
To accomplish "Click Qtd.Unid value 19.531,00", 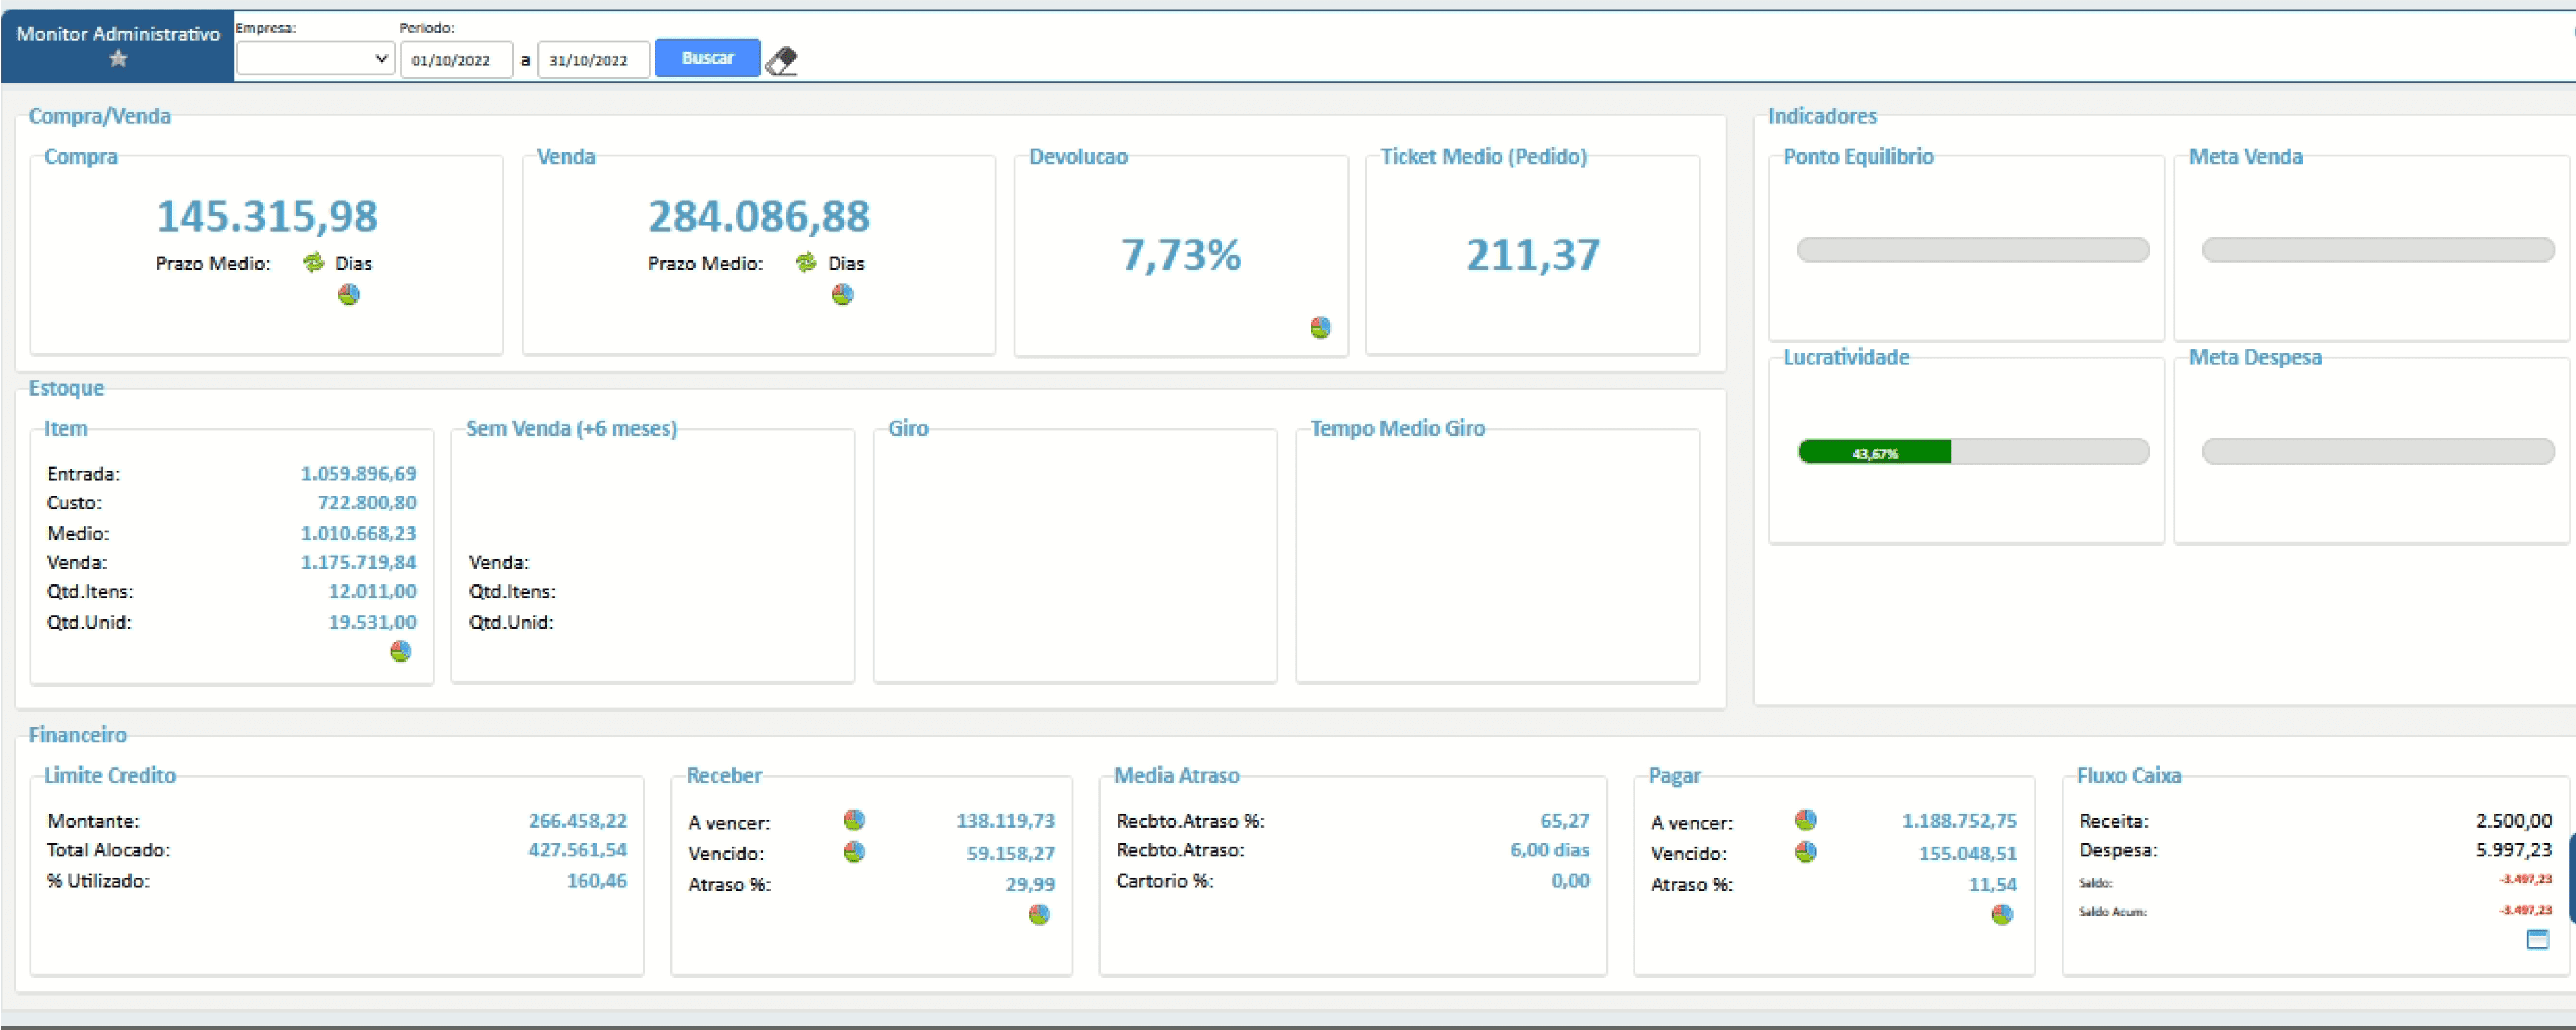I will [372, 622].
